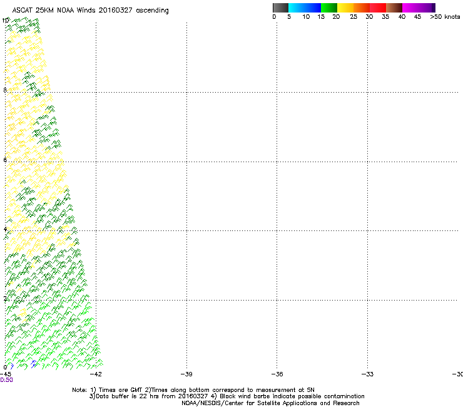463x407 pixels.
Task: Click the yellow 20-25 knots legend segment
Action: 345,8
